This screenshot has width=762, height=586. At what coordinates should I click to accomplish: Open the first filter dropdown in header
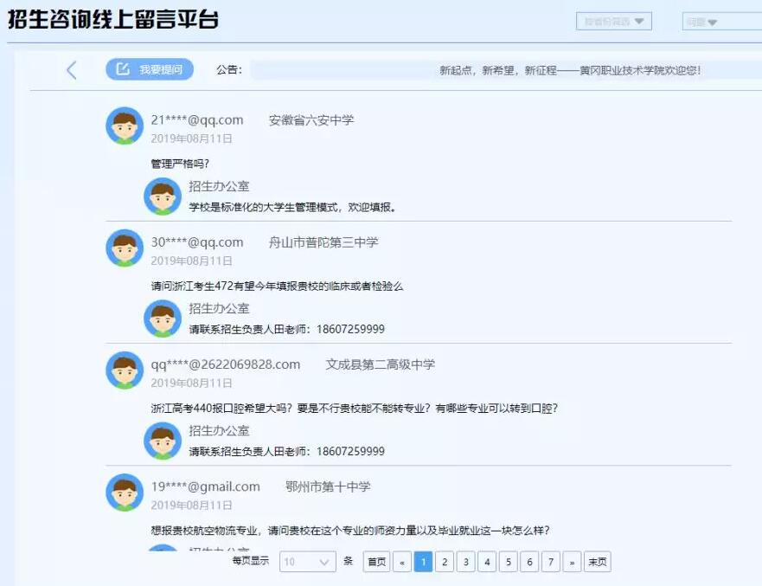(x=614, y=22)
